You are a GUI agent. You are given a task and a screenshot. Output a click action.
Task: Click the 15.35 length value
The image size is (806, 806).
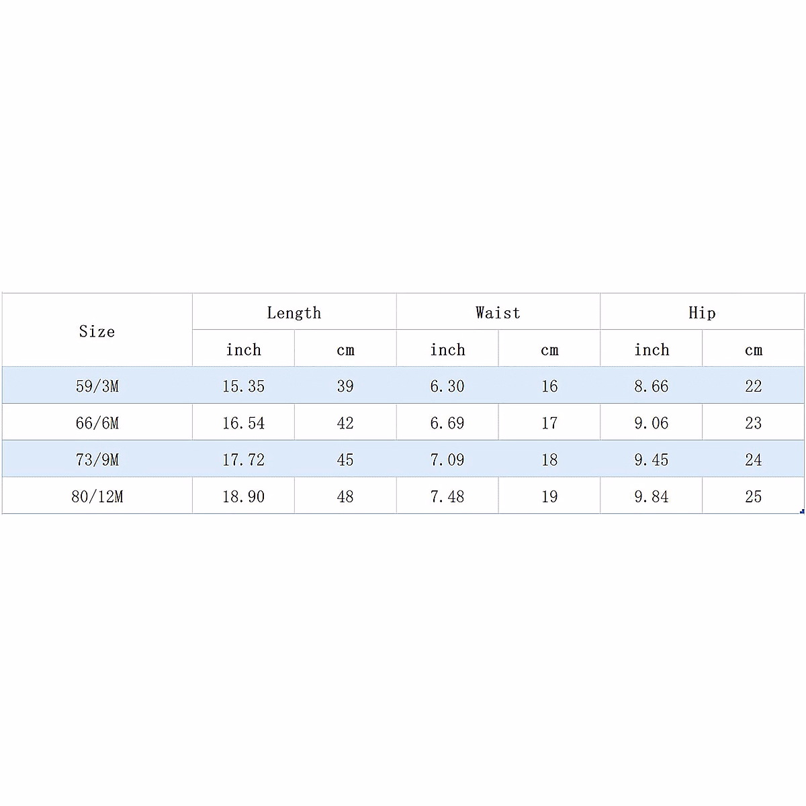[x=243, y=386]
